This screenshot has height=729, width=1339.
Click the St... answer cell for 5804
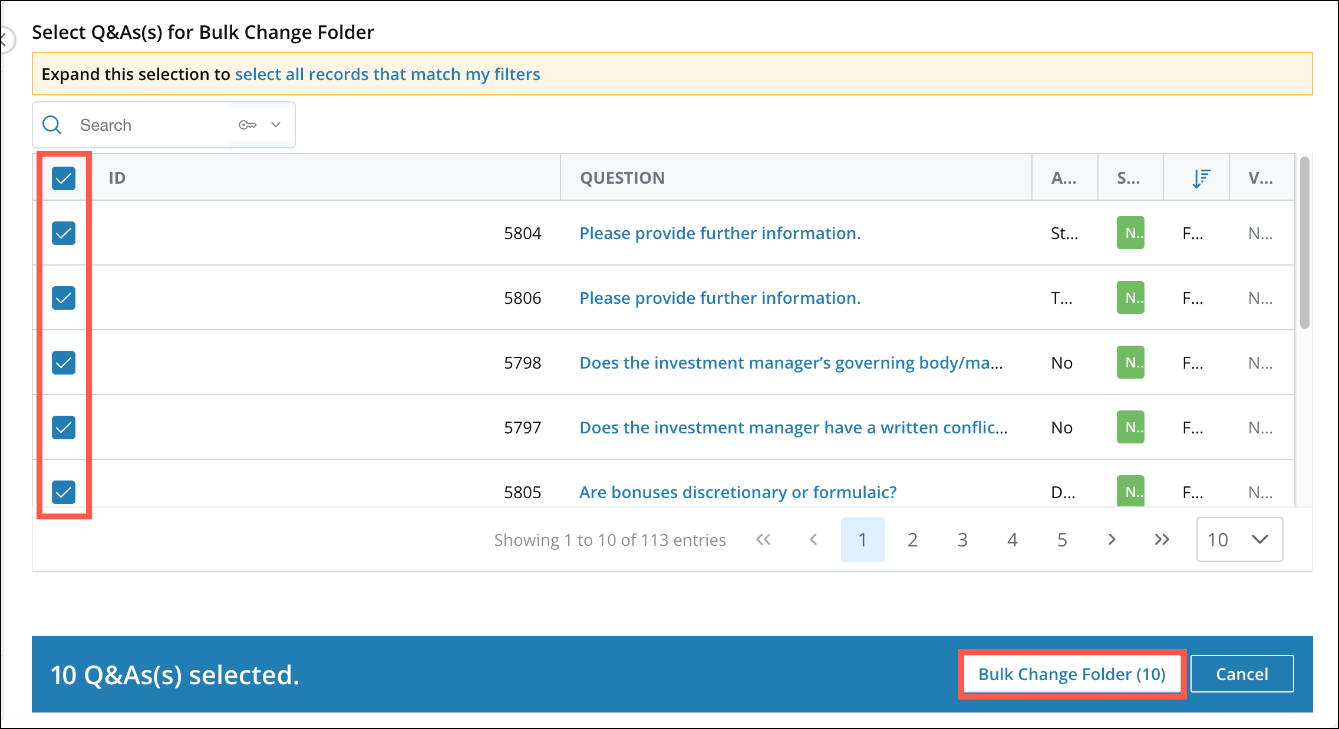coord(1064,233)
